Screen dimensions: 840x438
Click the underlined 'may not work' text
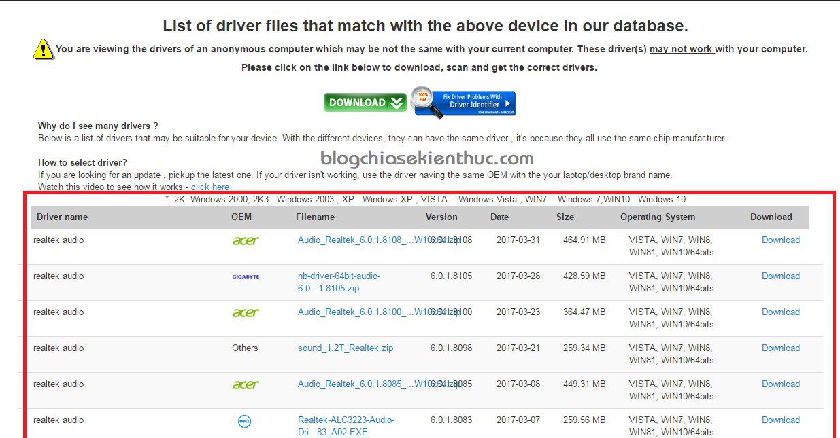click(x=681, y=49)
